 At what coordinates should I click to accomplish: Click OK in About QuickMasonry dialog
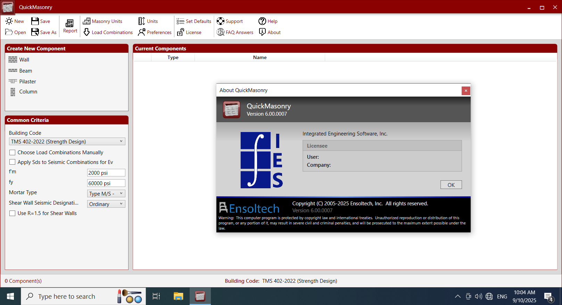point(451,185)
